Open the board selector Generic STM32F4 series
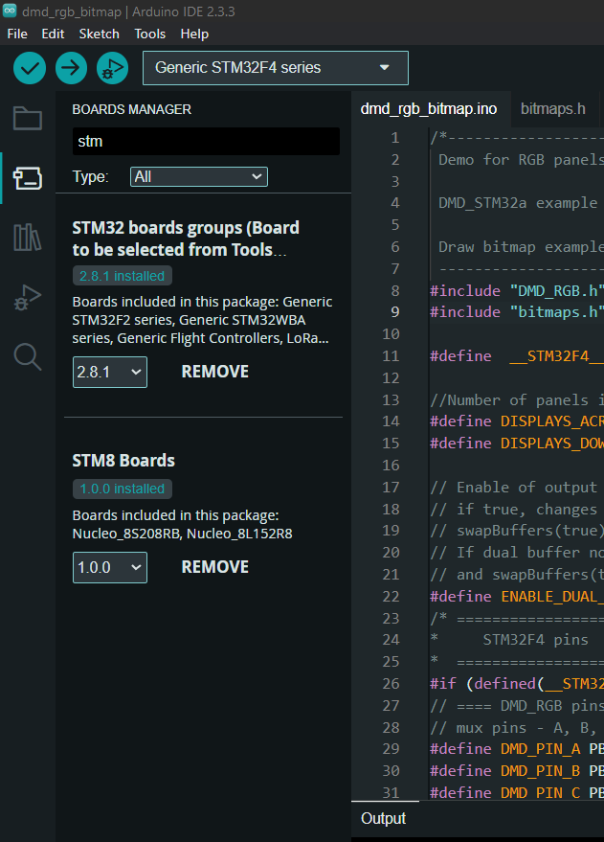The height and width of the screenshot is (842, 604). [x=275, y=68]
